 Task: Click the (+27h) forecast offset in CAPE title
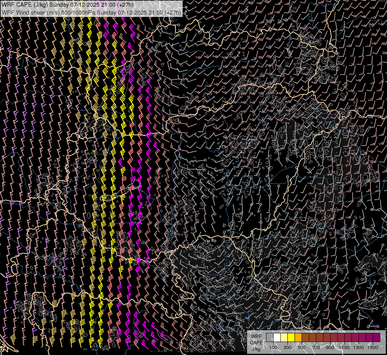(x=125, y=5)
